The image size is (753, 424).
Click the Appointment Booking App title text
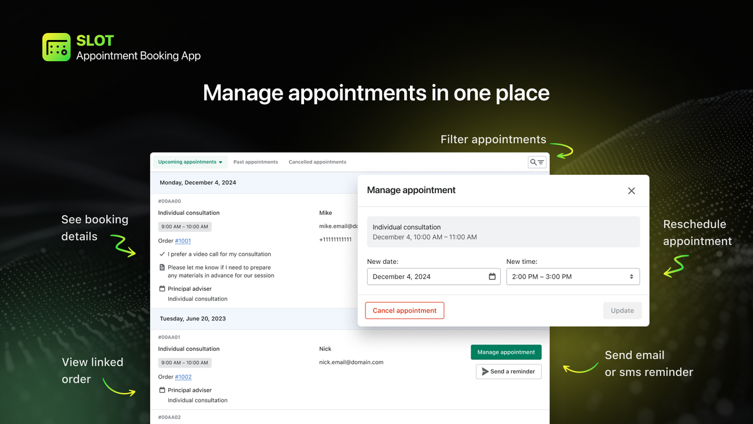pyautogui.click(x=138, y=56)
